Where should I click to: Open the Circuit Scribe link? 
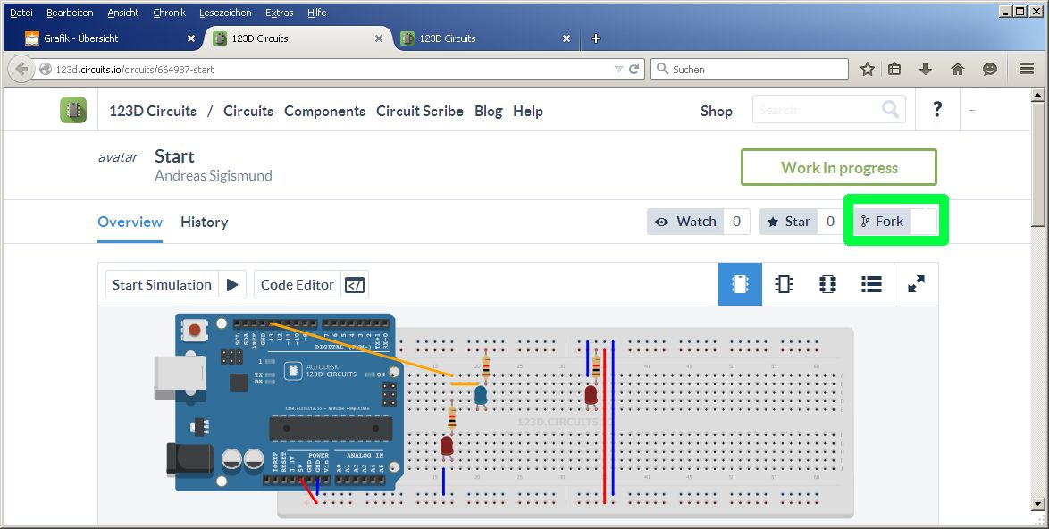point(419,111)
